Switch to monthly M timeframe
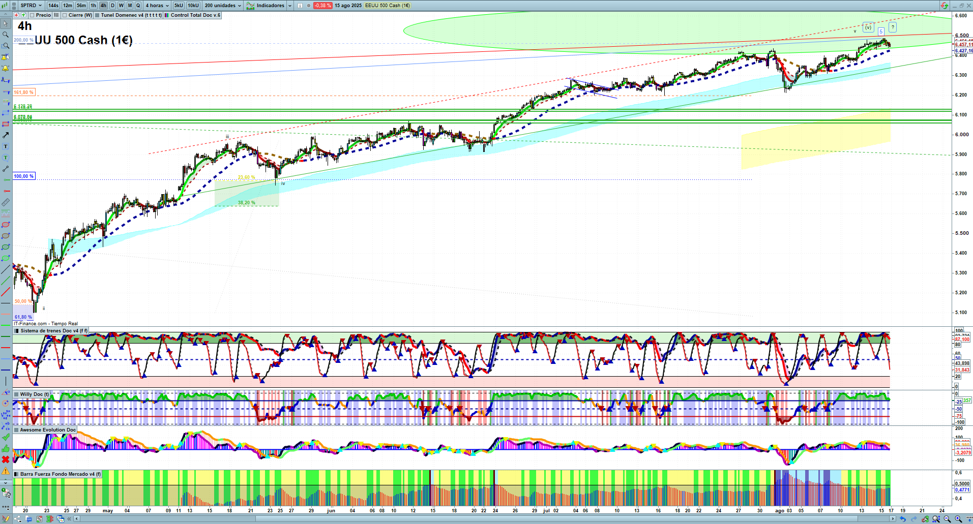 [130, 6]
